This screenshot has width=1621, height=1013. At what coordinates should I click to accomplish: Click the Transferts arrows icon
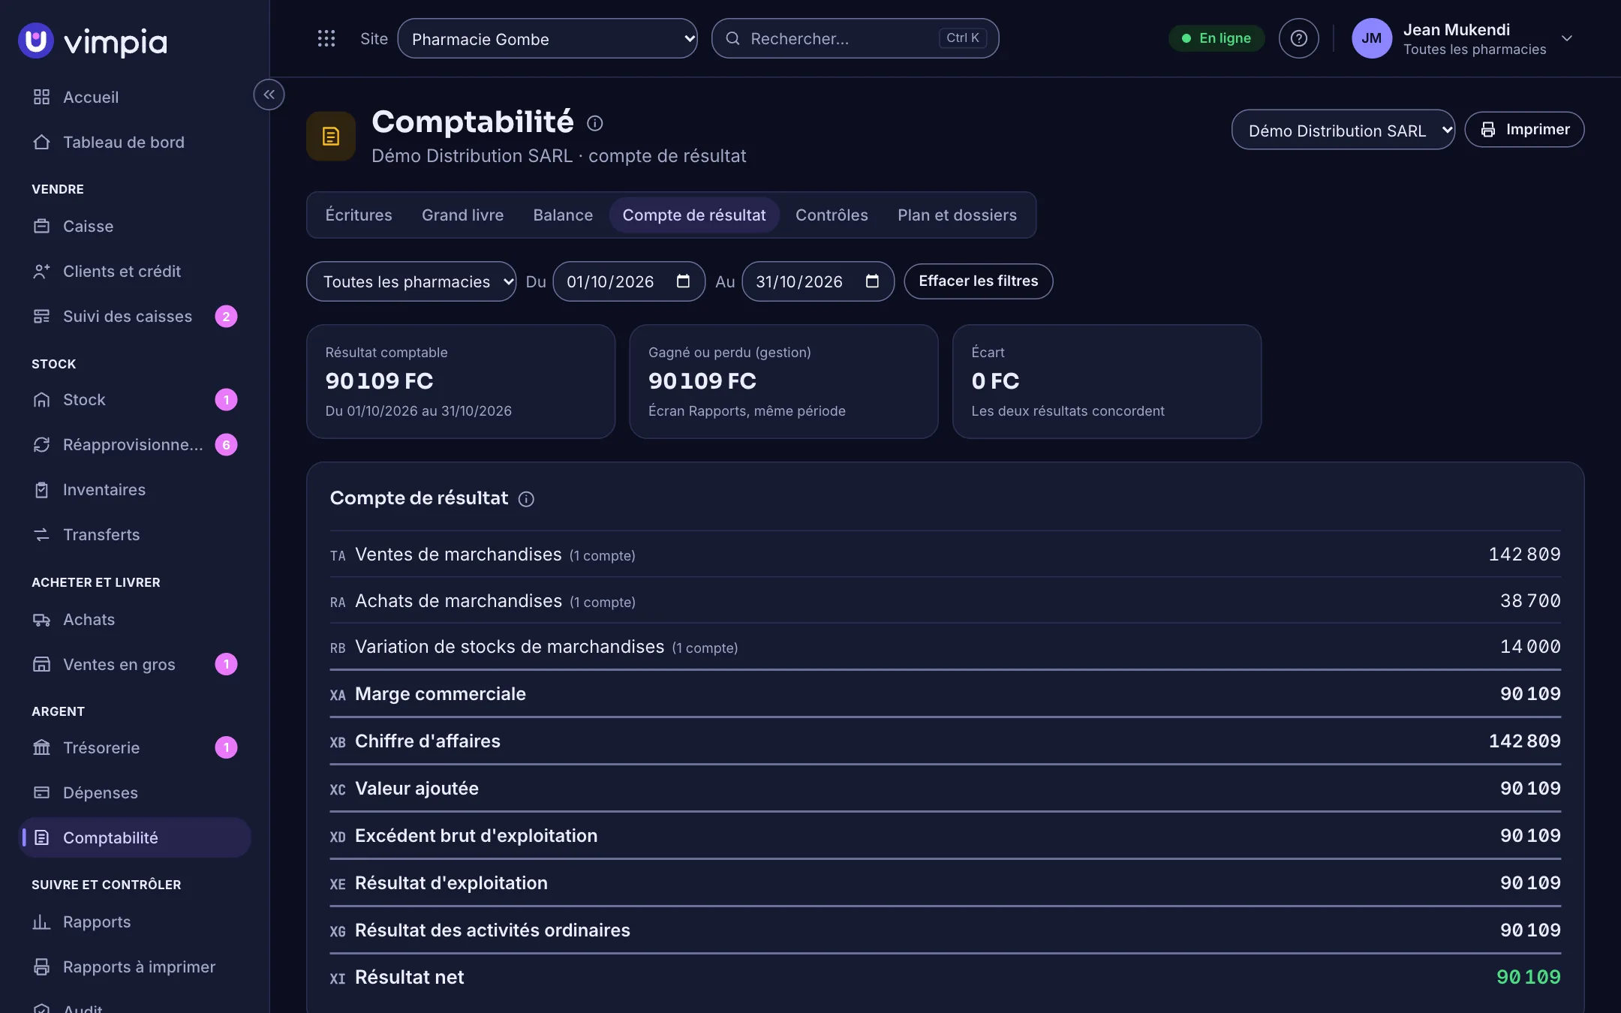click(42, 534)
